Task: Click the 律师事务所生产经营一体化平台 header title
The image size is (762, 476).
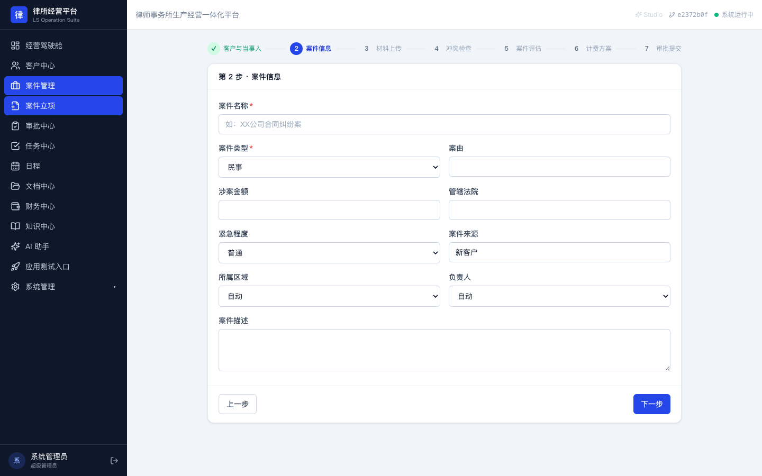Action: point(187,15)
